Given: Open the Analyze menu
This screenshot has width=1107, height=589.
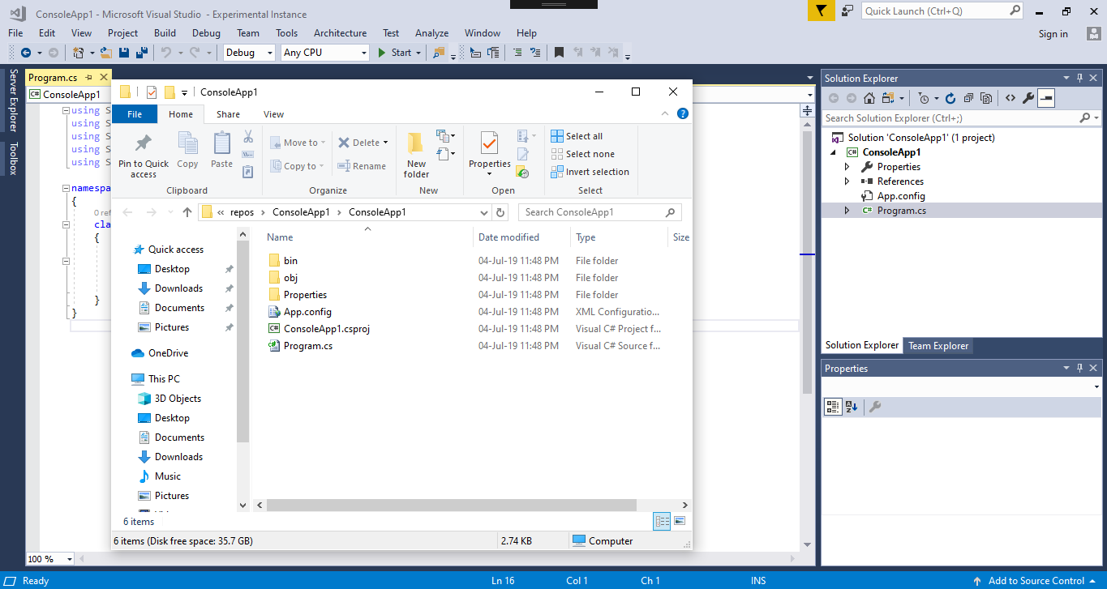Looking at the screenshot, I should pos(431,33).
